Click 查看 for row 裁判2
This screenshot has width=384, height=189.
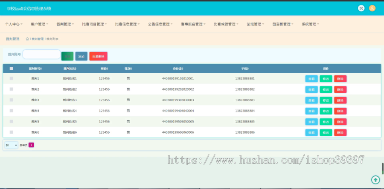pyautogui.click(x=311, y=89)
